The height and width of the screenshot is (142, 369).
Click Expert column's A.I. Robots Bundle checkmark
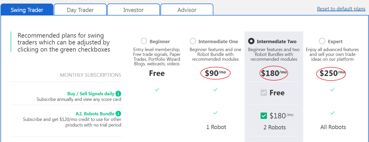(332, 113)
